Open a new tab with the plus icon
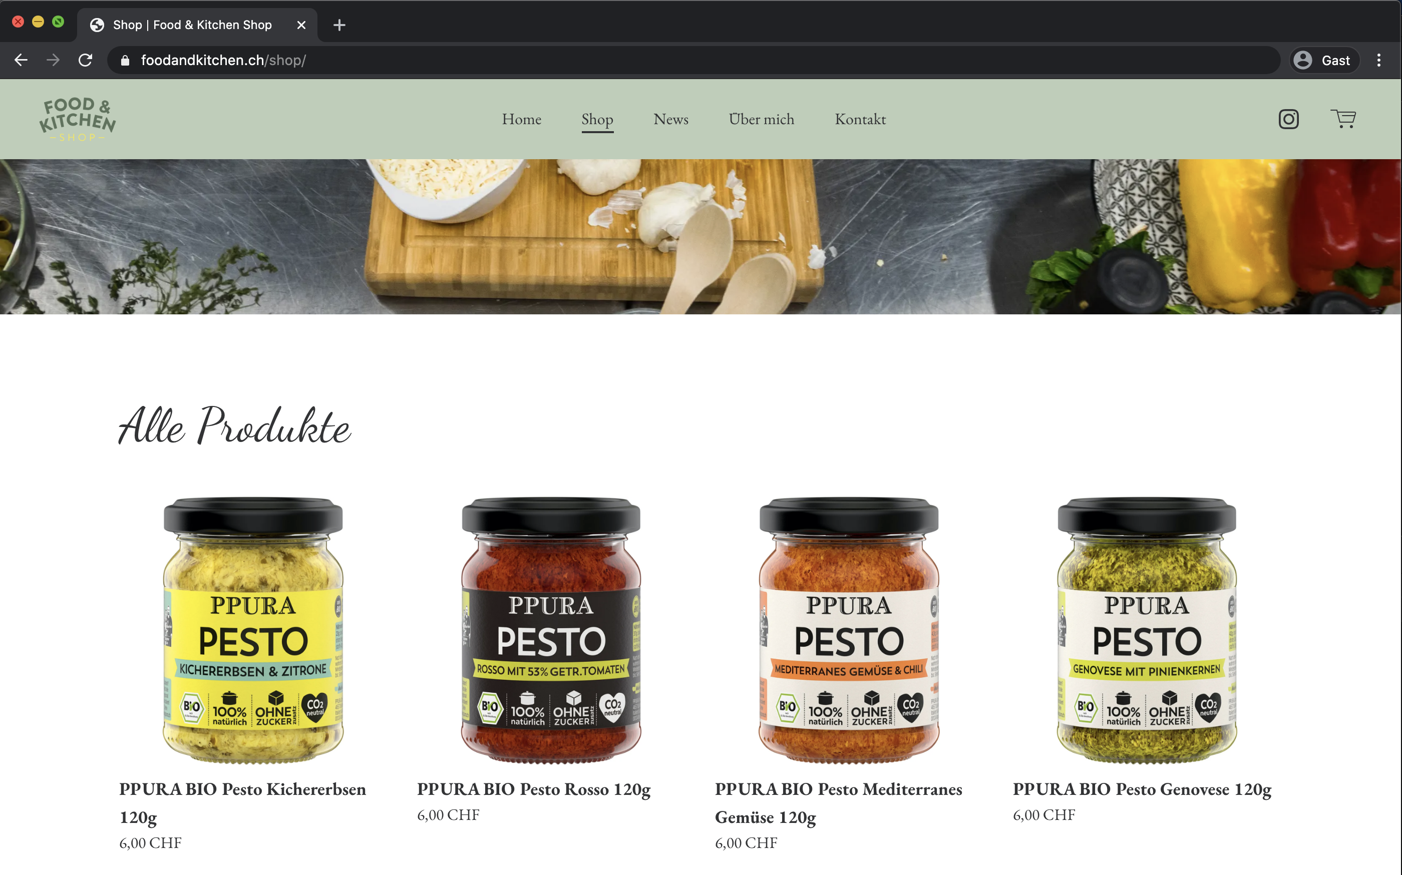Viewport: 1402px width, 875px height. tap(340, 25)
